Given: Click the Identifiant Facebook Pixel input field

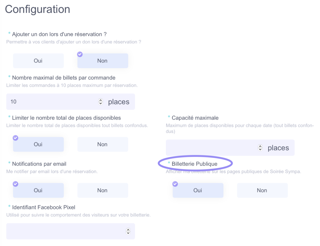Looking at the screenshot, I should pos(70,231).
